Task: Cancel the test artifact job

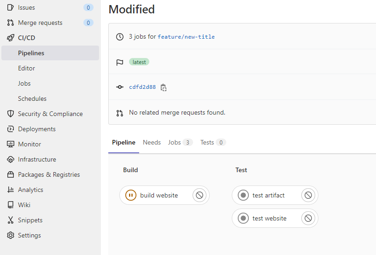Action: pyautogui.click(x=308, y=195)
